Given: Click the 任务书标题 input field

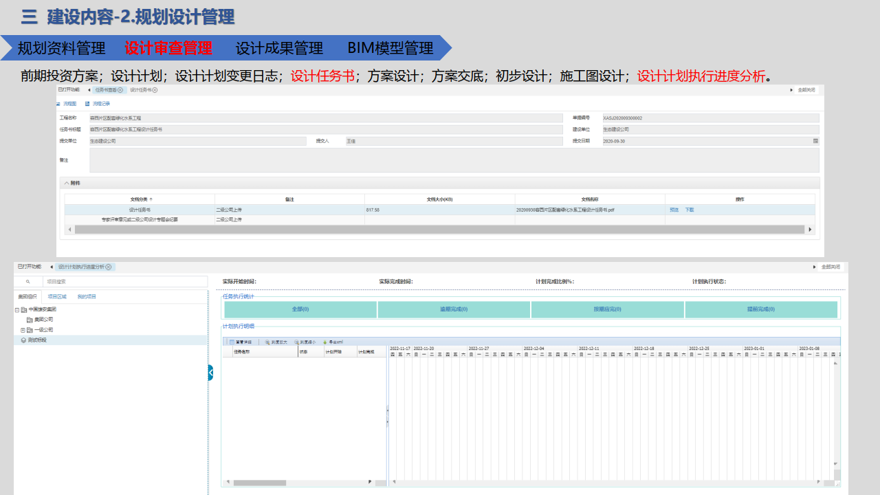Looking at the screenshot, I should (326, 129).
